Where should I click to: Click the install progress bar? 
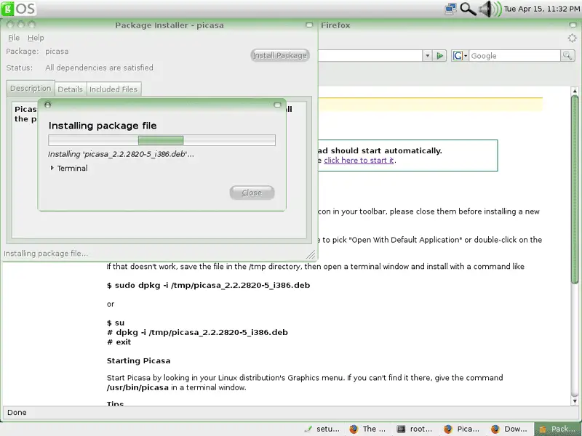162,140
